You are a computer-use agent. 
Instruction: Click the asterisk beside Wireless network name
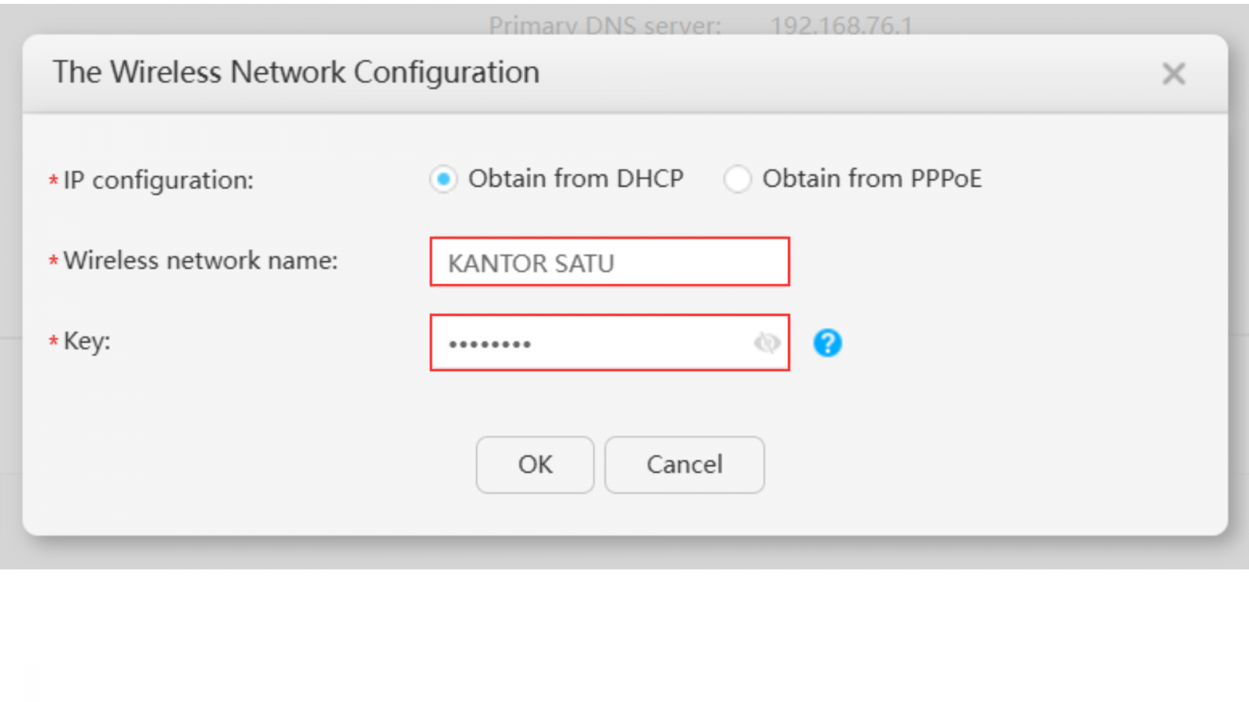(x=53, y=261)
